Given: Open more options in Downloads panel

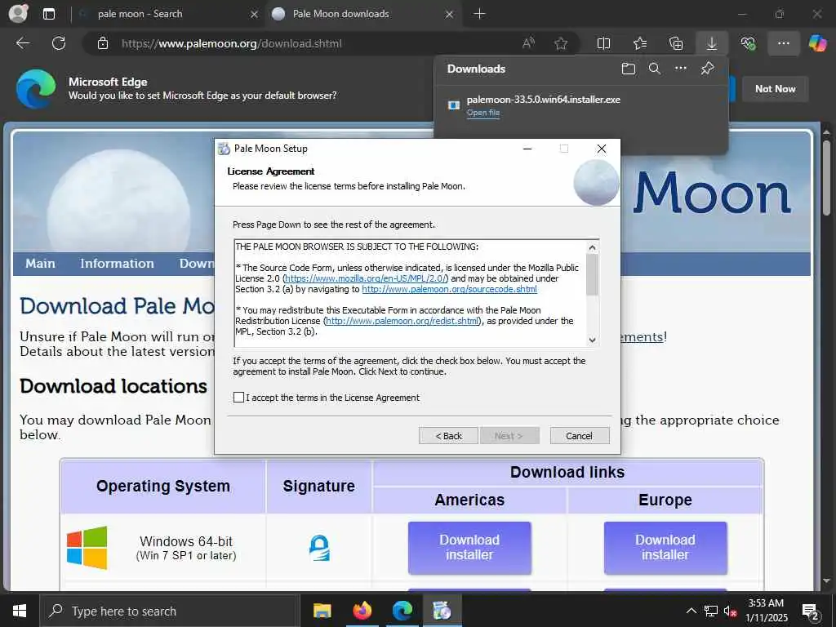Looking at the screenshot, I should click(681, 69).
